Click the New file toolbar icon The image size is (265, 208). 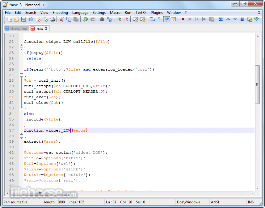[10, 19]
